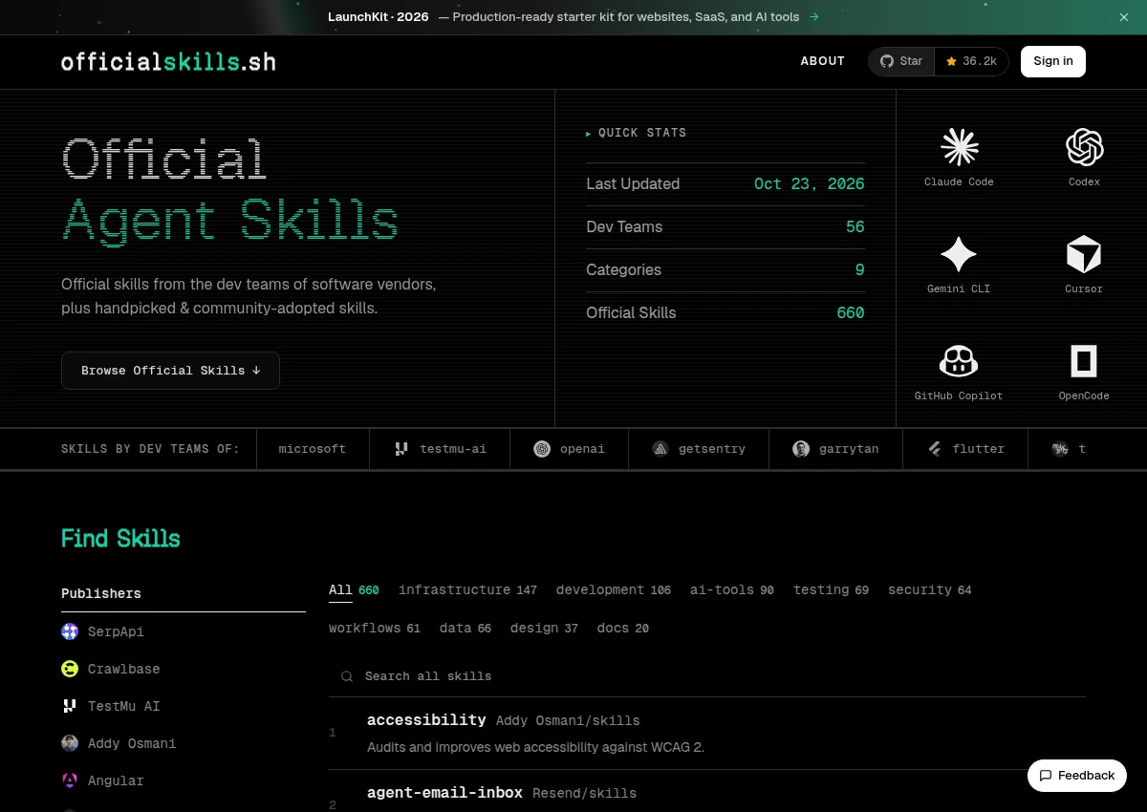
Task: Open the accessibility skill entry
Action: click(426, 720)
